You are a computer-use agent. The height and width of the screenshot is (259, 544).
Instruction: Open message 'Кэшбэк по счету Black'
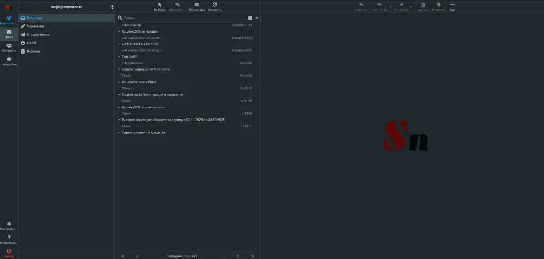pos(139,82)
